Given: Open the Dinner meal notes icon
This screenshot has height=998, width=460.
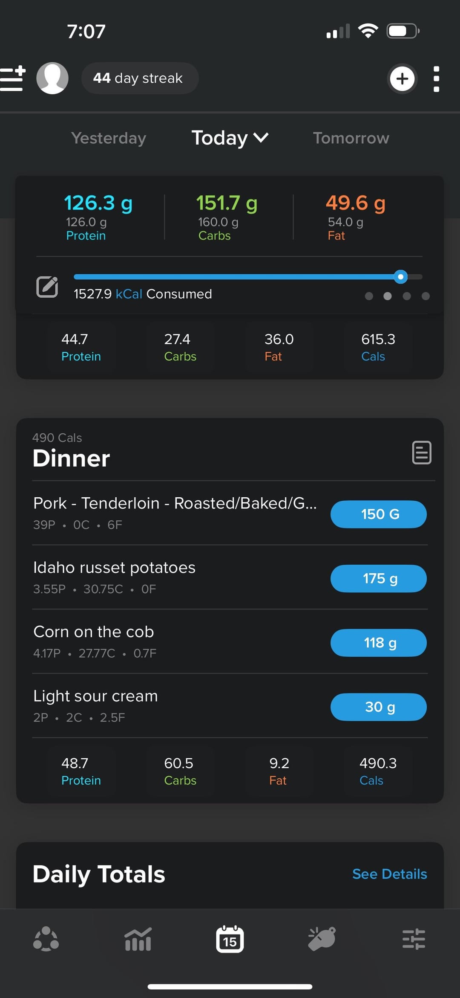Looking at the screenshot, I should [x=422, y=453].
